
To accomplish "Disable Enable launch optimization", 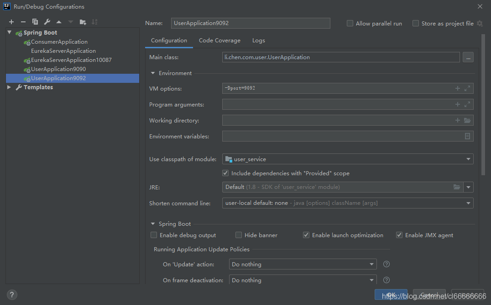I will coord(306,235).
